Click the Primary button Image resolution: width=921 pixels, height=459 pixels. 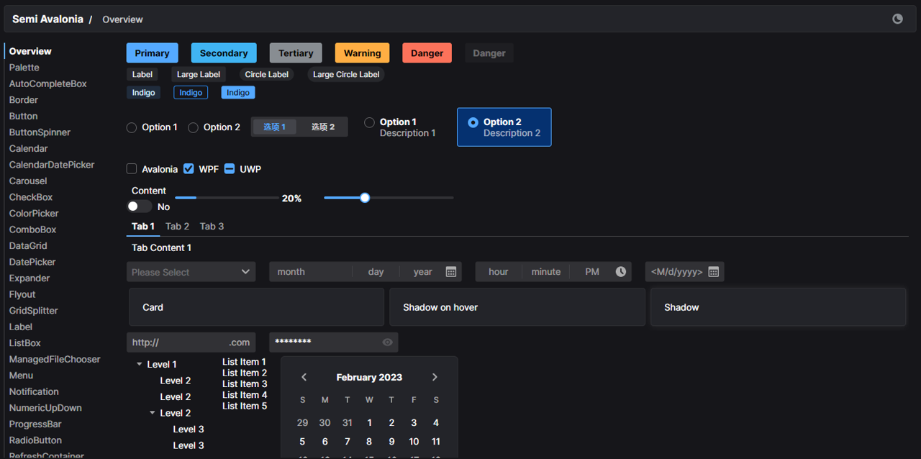pyautogui.click(x=152, y=53)
